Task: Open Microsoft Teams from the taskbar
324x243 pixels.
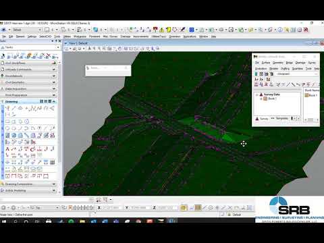Action: [116, 221]
